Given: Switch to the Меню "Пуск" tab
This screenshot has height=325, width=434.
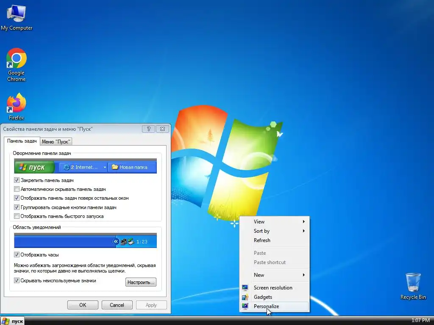Looking at the screenshot, I should [x=56, y=141].
